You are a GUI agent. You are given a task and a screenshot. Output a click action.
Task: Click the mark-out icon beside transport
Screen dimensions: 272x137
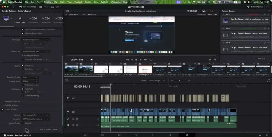coord(215,59)
